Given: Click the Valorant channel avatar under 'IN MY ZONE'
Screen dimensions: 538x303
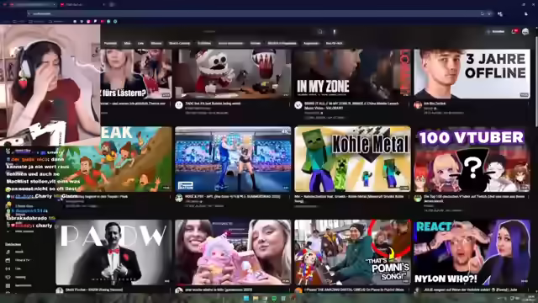Looking at the screenshot, I should pos(298,105).
